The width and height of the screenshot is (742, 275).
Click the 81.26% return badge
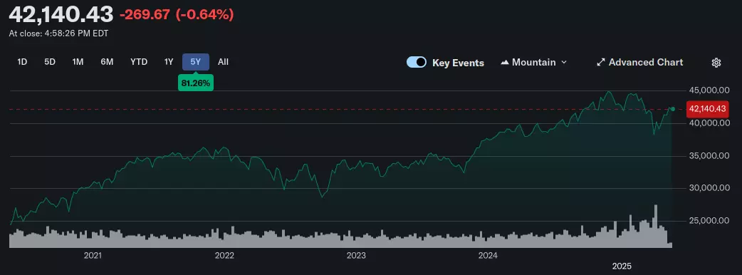[195, 83]
